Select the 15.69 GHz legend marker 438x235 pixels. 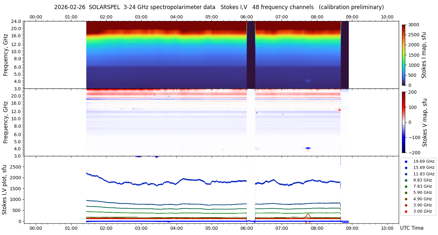coord(406,168)
